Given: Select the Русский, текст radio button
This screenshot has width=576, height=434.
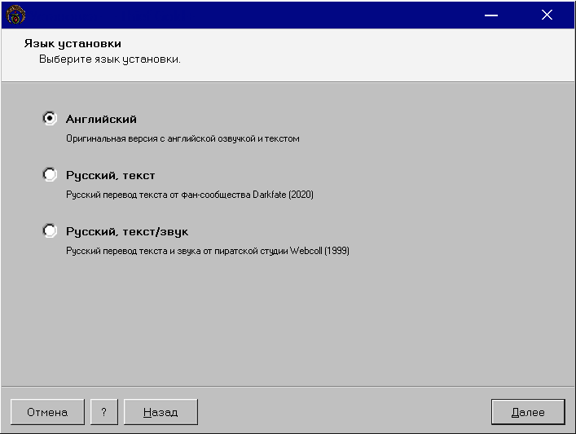Looking at the screenshot, I should coord(50,174).
